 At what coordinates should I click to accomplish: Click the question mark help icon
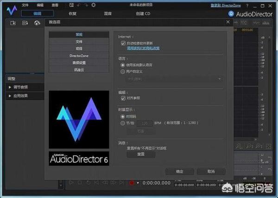click(x=247, y=6)
